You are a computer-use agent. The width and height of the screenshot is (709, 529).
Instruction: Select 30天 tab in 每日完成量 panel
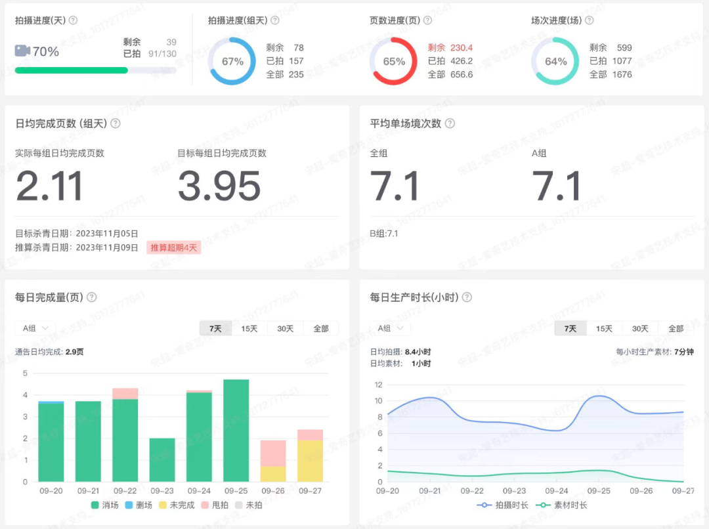coord(286,329)
